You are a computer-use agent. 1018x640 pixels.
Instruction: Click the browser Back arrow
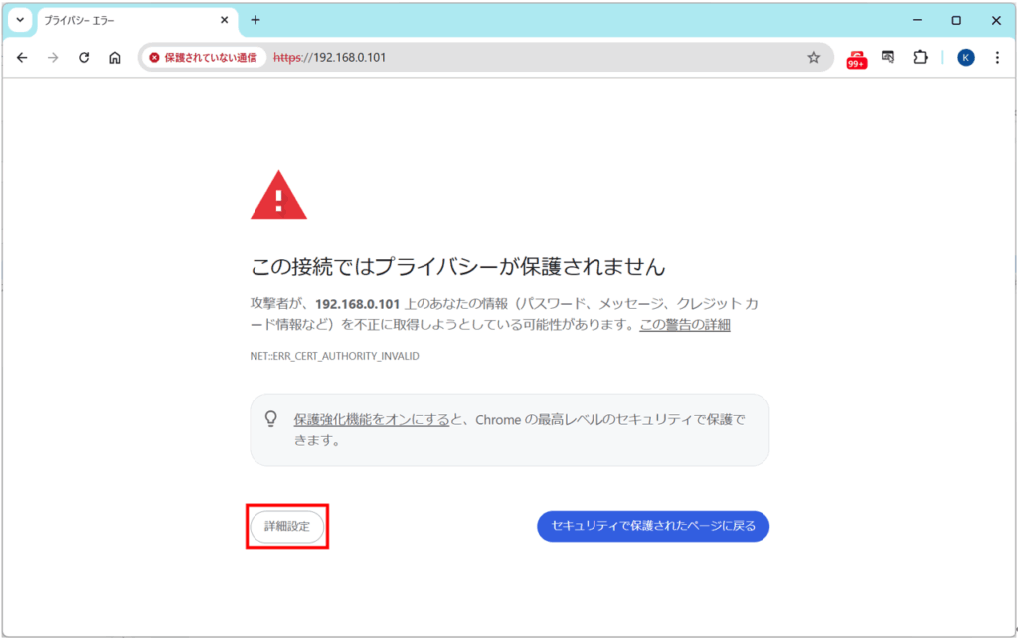coord(22,58)
